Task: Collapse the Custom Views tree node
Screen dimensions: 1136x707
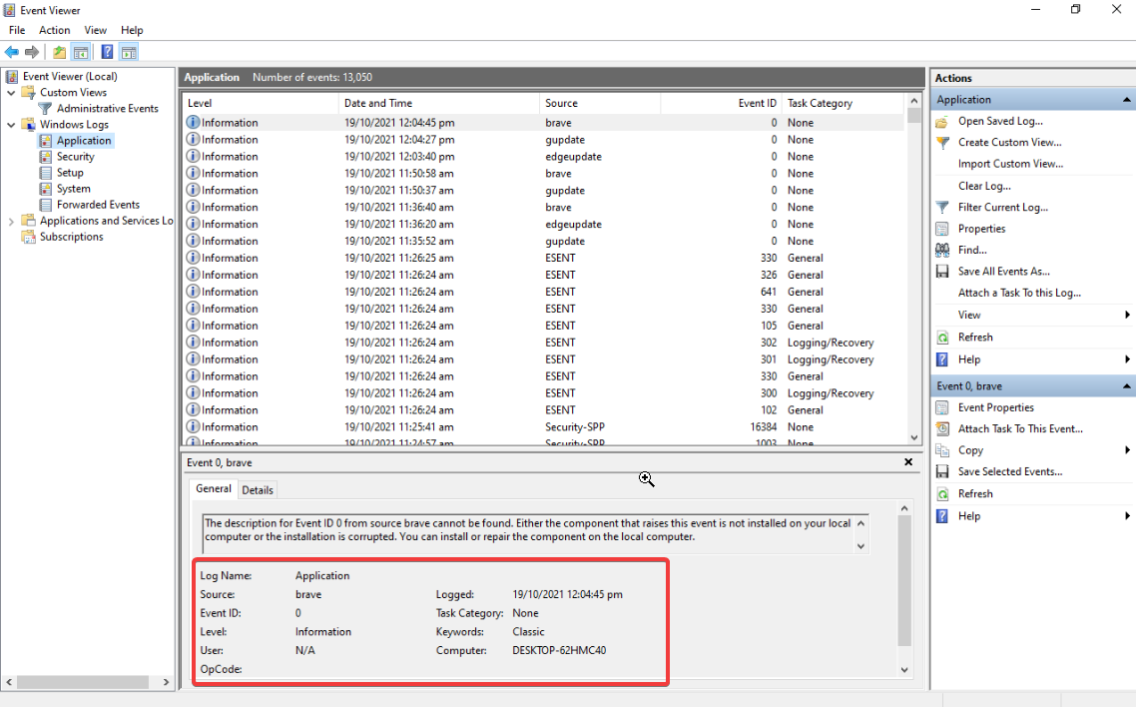Action: [x=11, y=93]
